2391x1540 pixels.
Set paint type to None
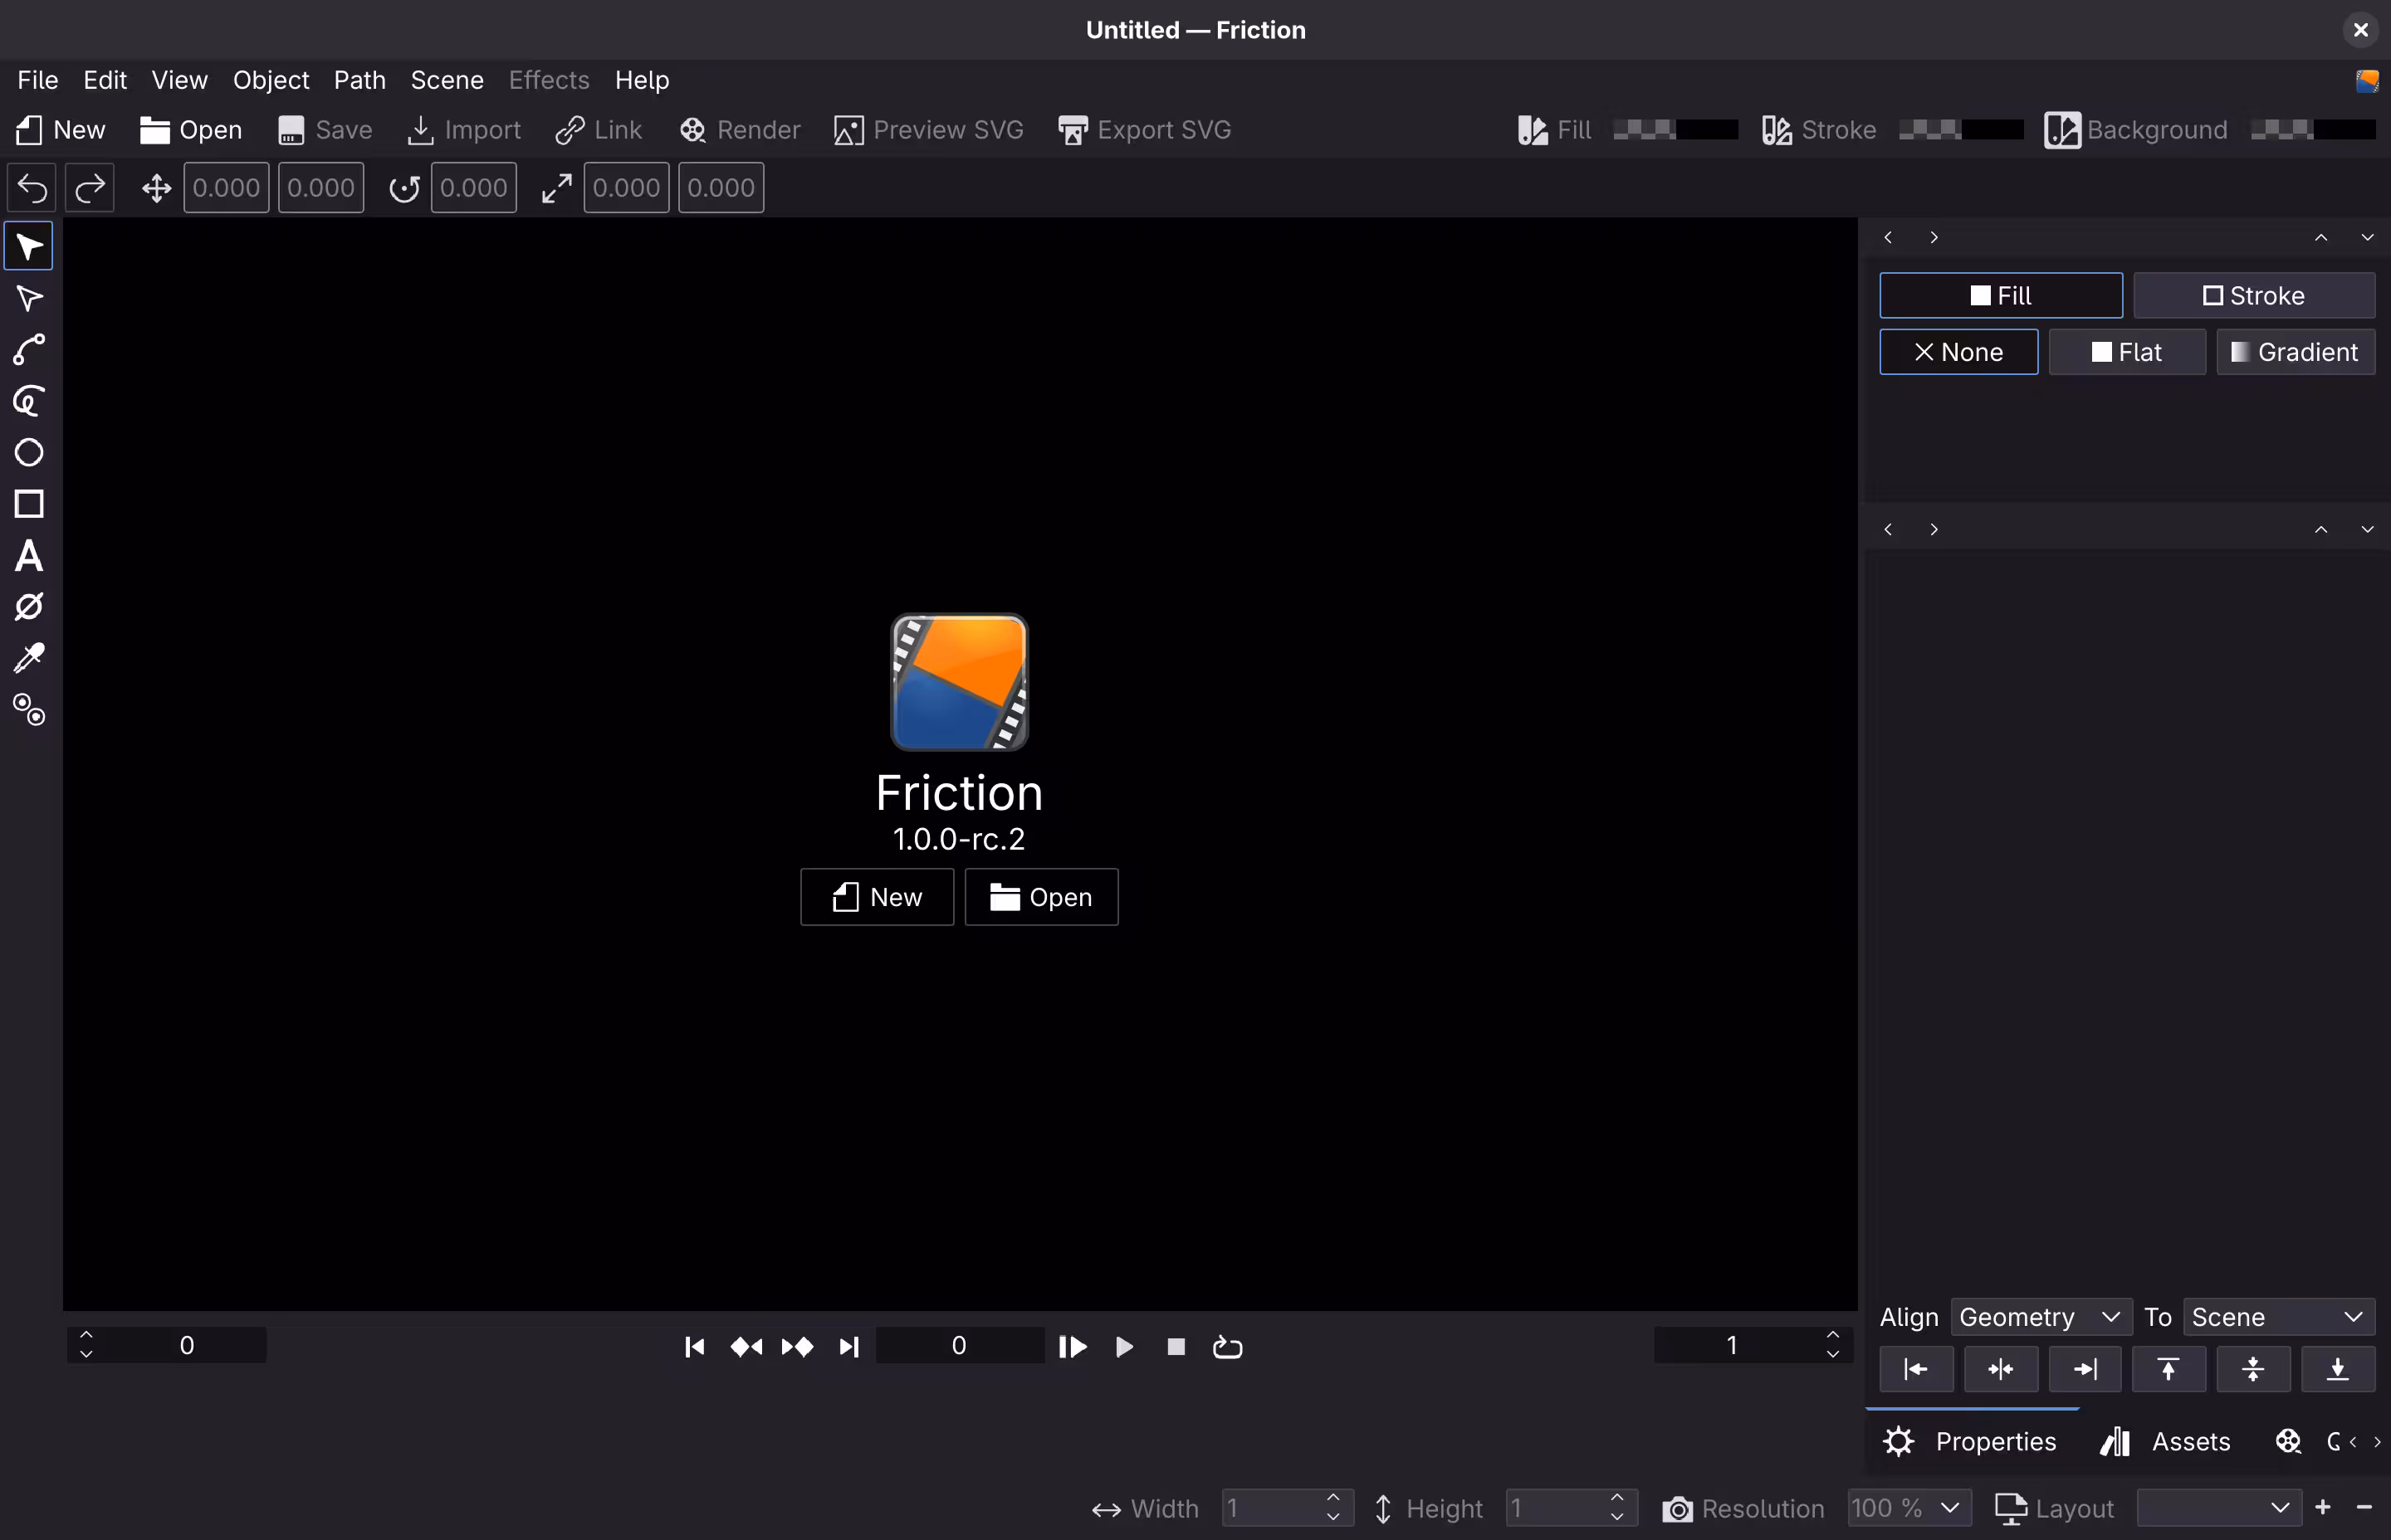(x=1958, y=352)
